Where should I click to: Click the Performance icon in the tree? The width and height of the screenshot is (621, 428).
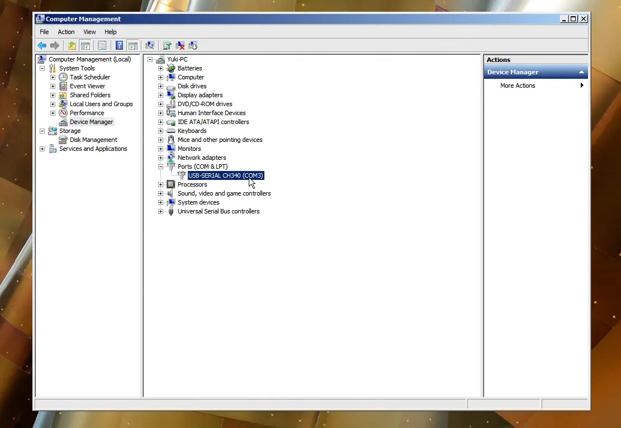63,113
